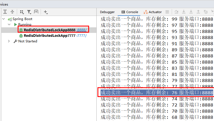Select RedisDistributedLockApp7777 in the tree
Viewport: 214px width, 121px height.
pyautogui.click(x=50, y=36)
